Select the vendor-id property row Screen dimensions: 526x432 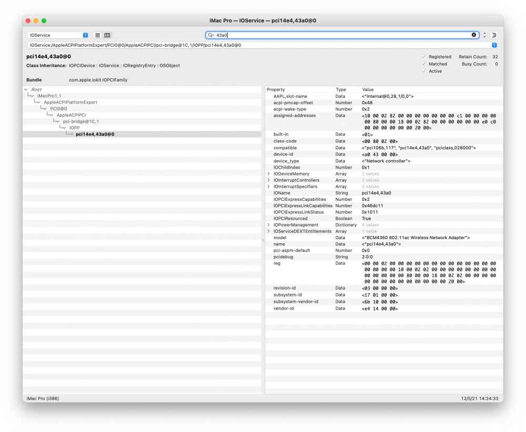point(384,308)
